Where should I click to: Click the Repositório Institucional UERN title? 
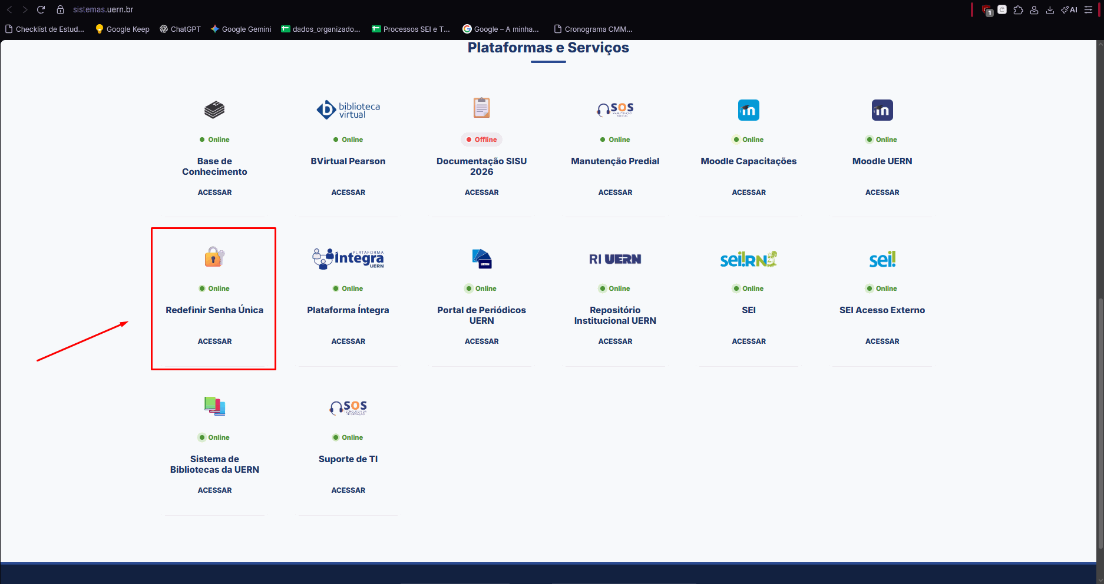[x=615, y=316]
